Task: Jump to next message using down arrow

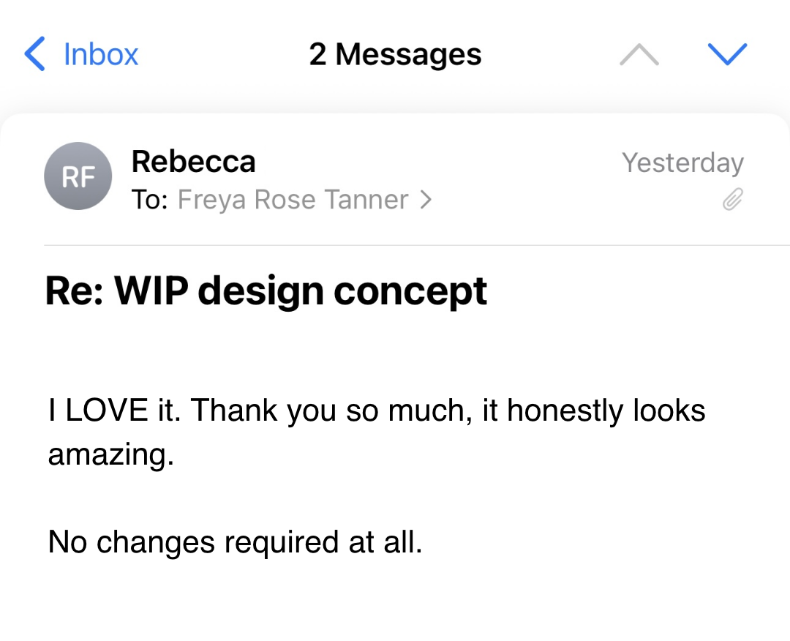Action: pyautogui.click(x=727, y=55)
